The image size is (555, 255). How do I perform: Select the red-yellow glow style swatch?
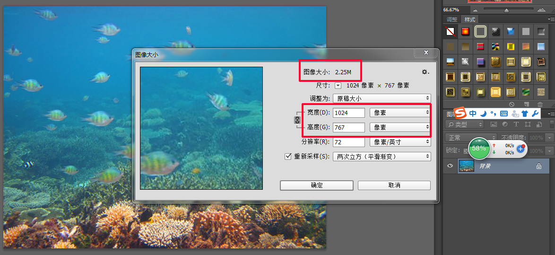click(x=466, y=32)
